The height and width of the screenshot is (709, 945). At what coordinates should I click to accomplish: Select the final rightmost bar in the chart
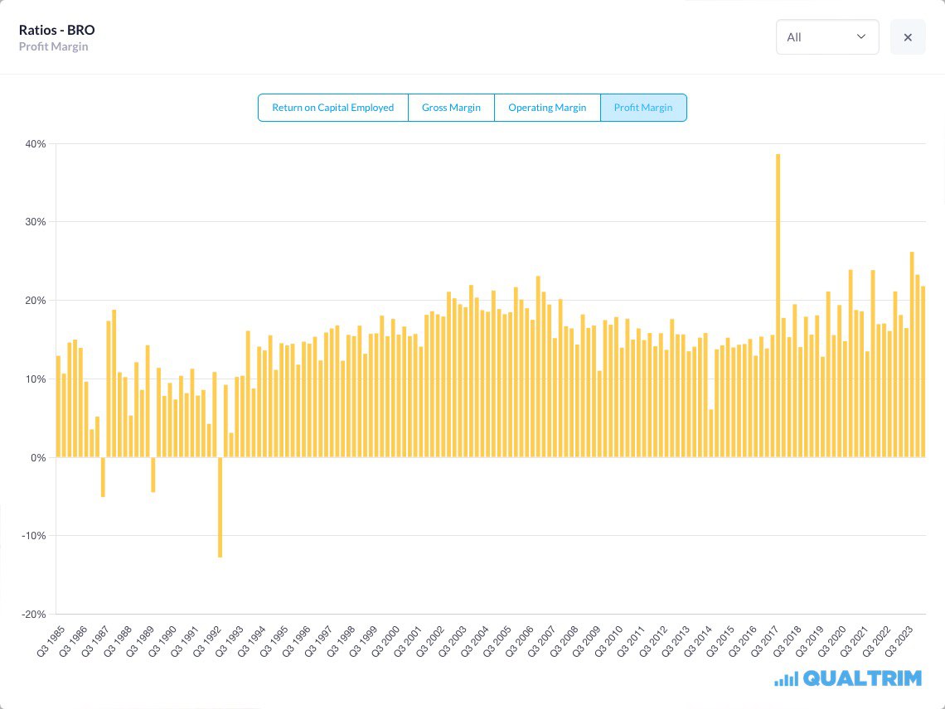(923, 372)
